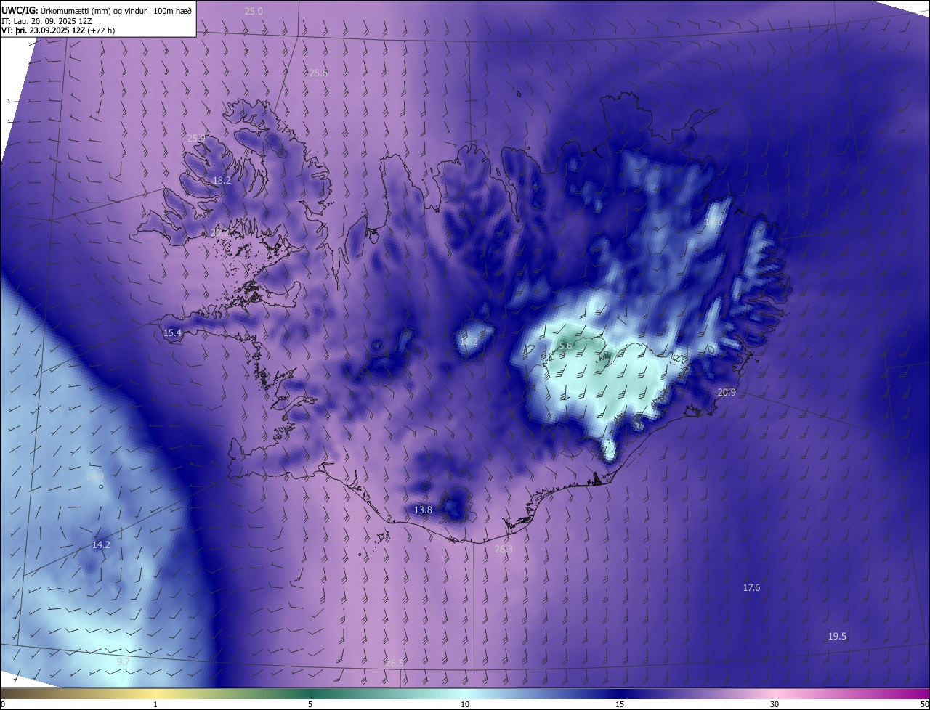The height and width of the screenshot is (710, 930).
Task: Click the '15.4' value label on the map
Action: (172, 333)
